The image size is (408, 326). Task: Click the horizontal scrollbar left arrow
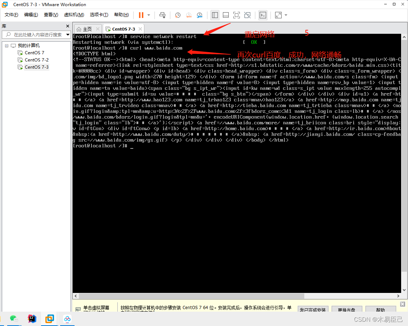coord(76,296)
